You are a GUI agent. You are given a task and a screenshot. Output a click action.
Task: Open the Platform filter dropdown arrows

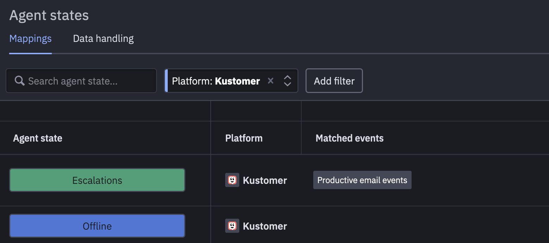[x=288, y=81]
